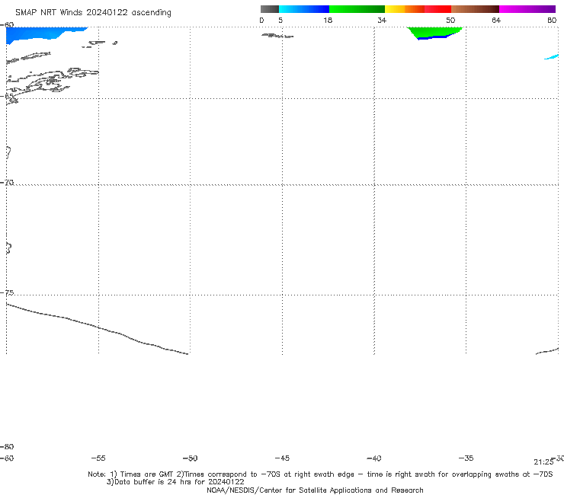564x495 pixels.
Task: Click the "-50" longitude axis label
Action: (x=191, y=458)
